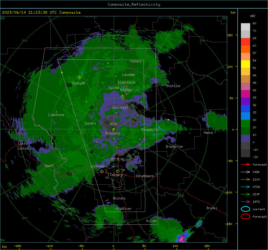
Task: Click the Olds label near radar center
Action: point(113,124)
